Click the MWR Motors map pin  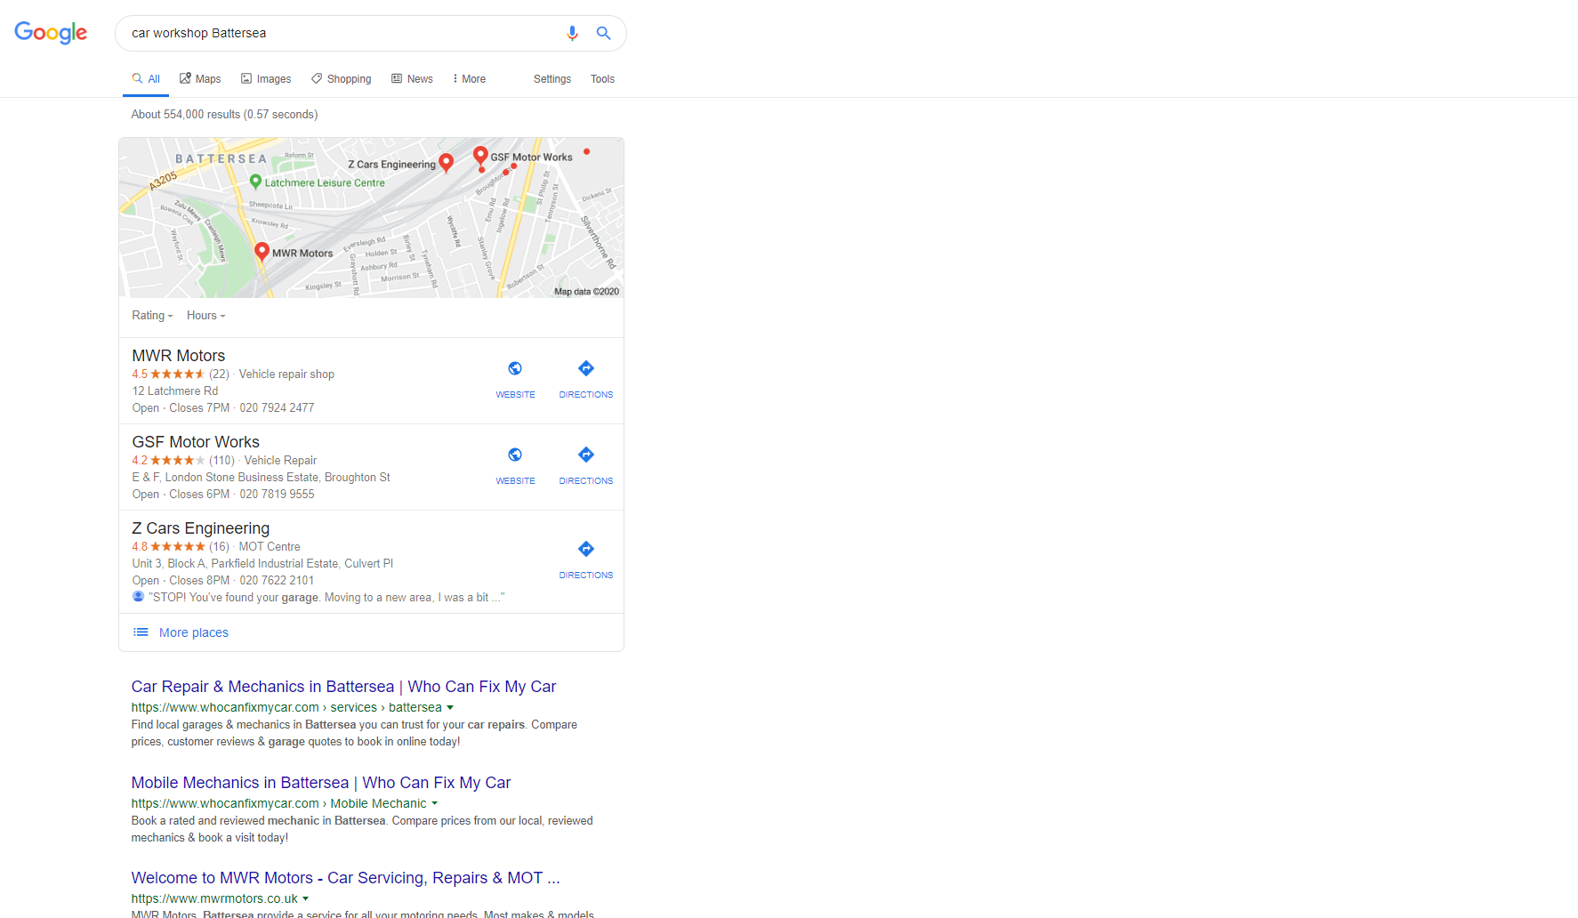[262, 251]
